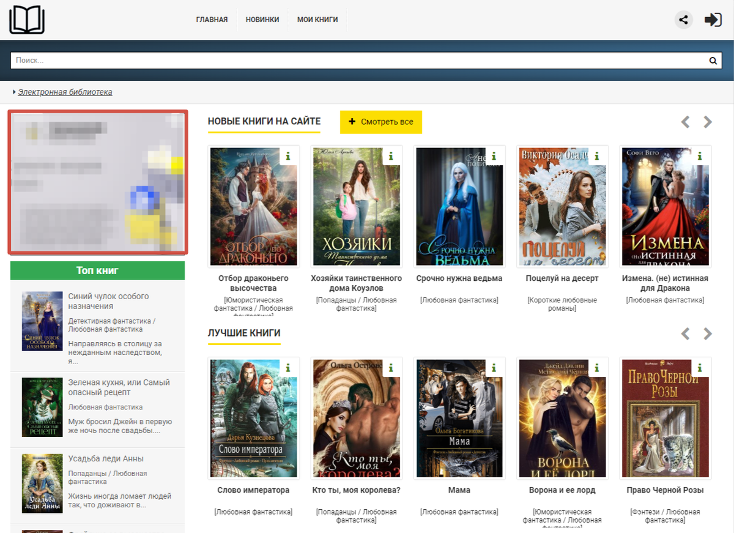Open info icon on Срочно нужна ведьма cover

pos(494,156)
